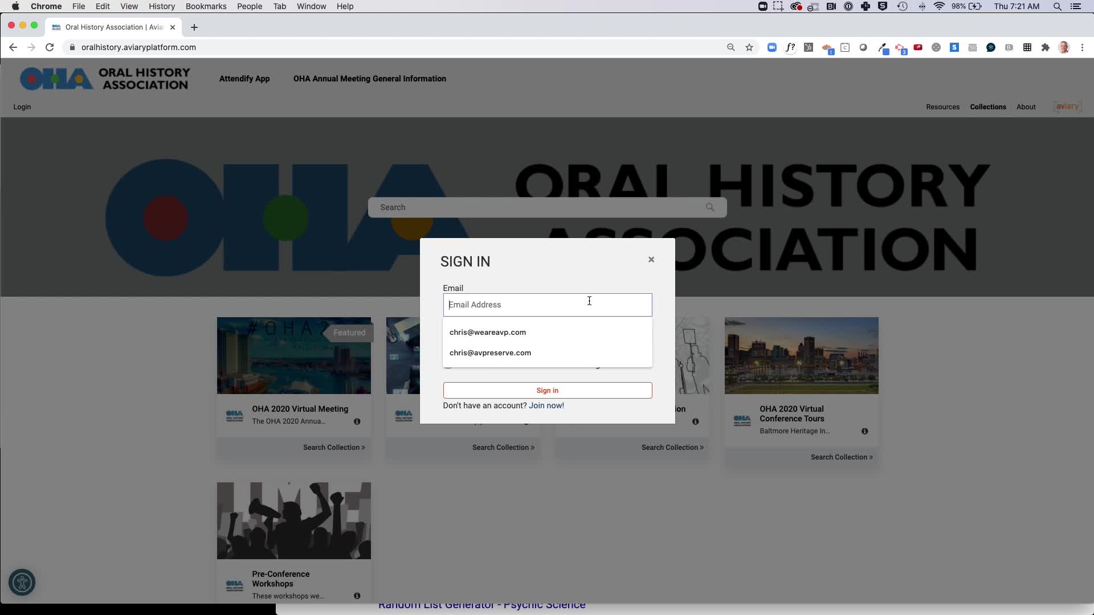
Task: Select chris@weareavp.com autofill suggestion
Action: 548,333
